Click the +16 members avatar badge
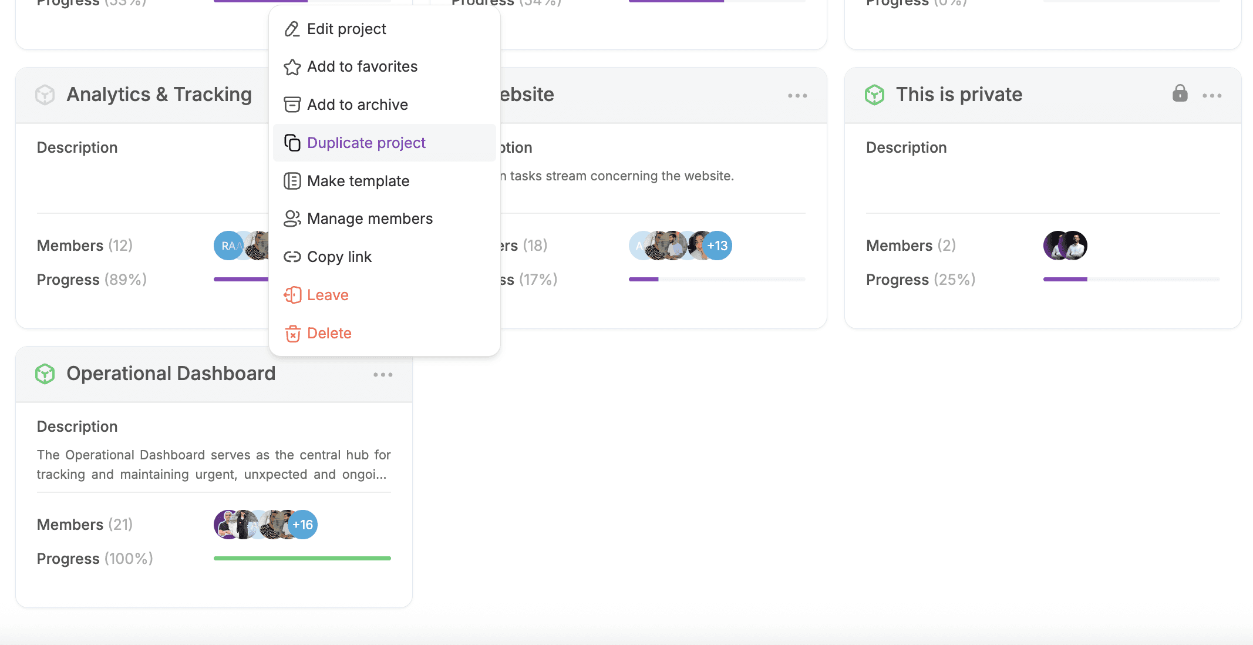The image size is (1253, 645). [303, 525]
